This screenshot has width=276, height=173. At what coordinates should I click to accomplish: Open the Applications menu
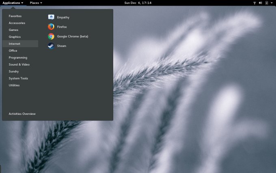tap(13, 3)
